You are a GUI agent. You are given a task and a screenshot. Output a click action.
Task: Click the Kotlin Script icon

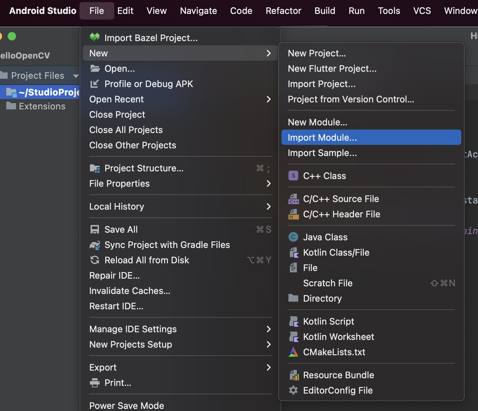click(294, 321)
